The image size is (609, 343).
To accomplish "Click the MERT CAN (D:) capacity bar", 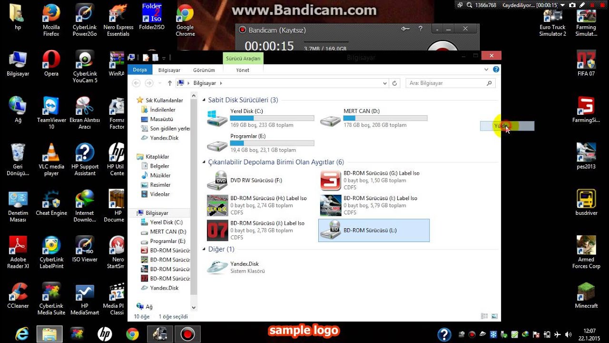I will point(385,118).
